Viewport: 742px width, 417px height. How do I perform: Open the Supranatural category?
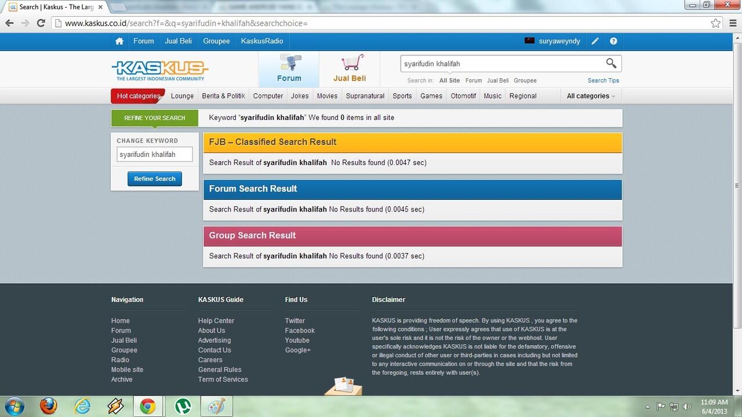click(365, 96)
